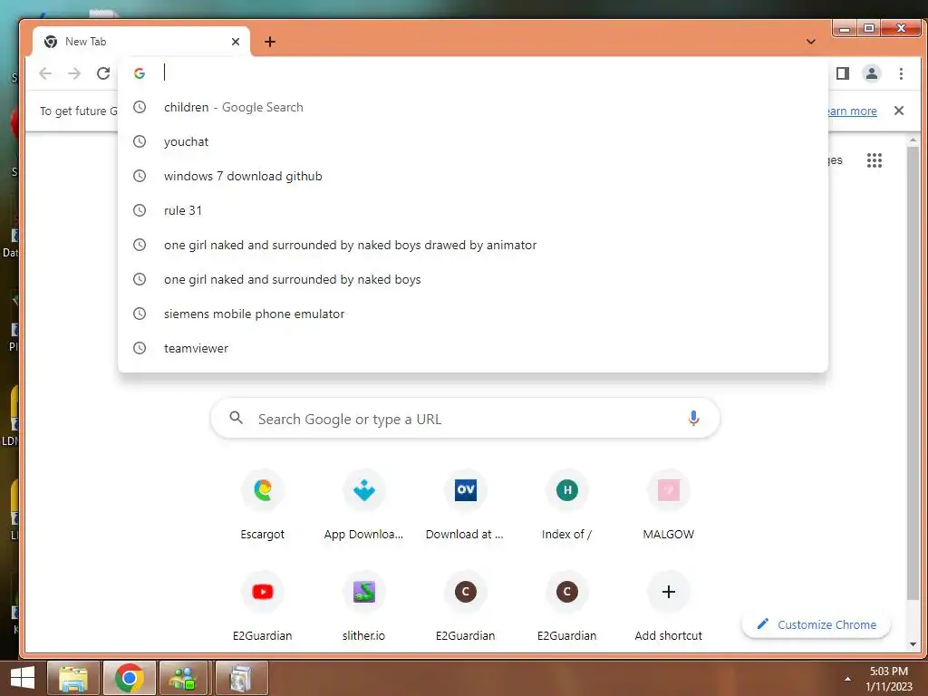Screen dimensions: 928x696
Task: Open the profile avatar icon
Action: coord(871,73)
